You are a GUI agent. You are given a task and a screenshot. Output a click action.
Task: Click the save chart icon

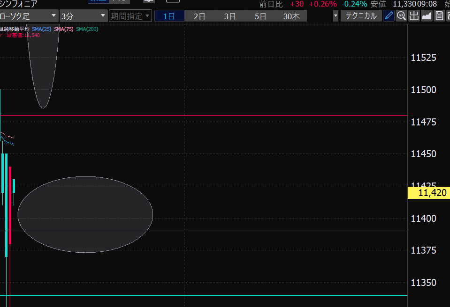pos(439,16)
